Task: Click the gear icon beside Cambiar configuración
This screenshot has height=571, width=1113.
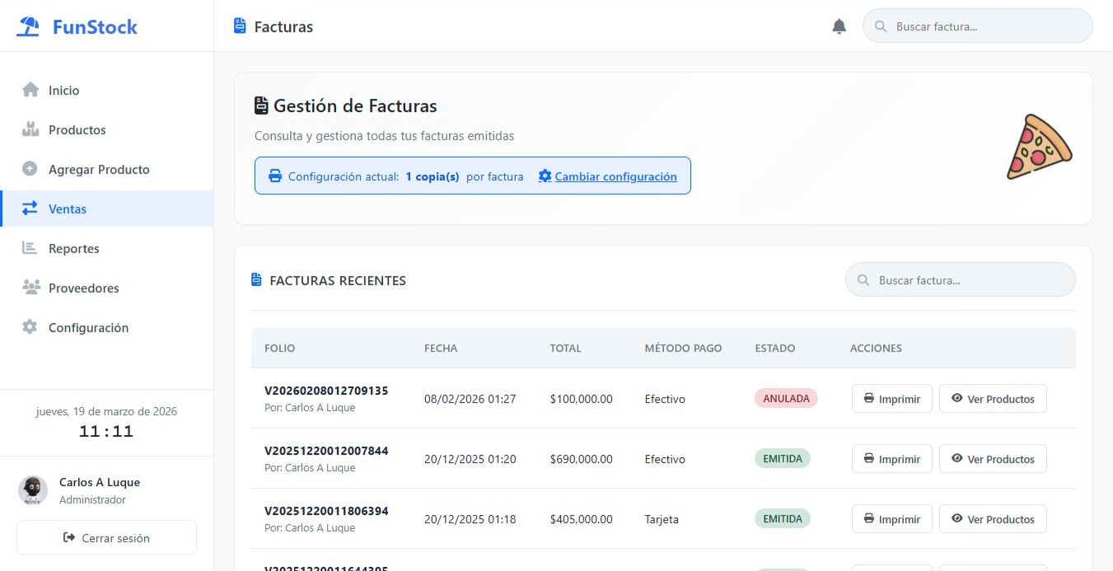Action: click(545, 176)
